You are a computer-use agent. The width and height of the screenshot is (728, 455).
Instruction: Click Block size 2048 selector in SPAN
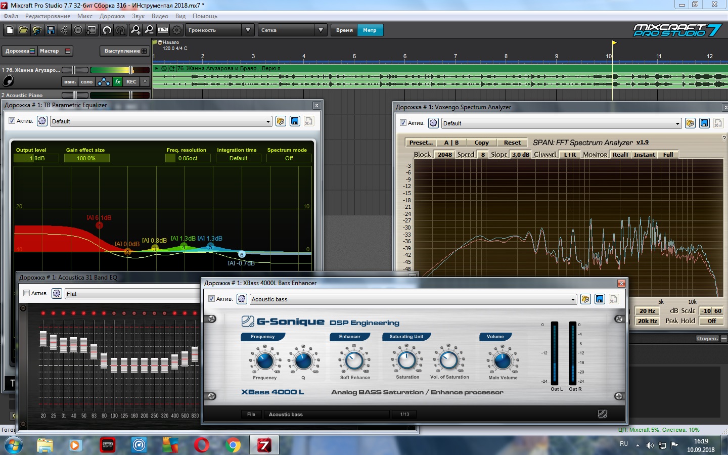(445, 155)
